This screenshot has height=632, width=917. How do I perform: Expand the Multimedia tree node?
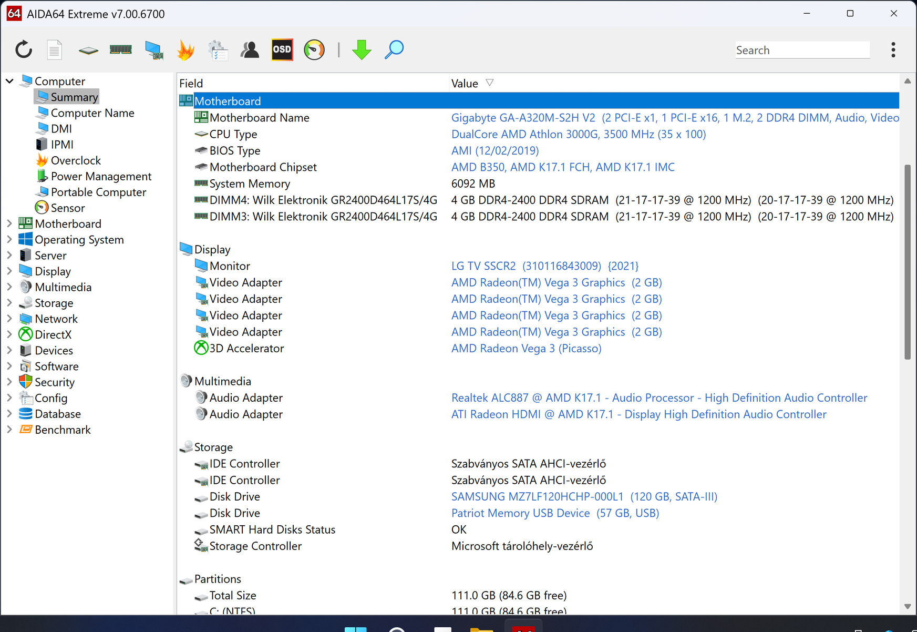click(9, 287)
